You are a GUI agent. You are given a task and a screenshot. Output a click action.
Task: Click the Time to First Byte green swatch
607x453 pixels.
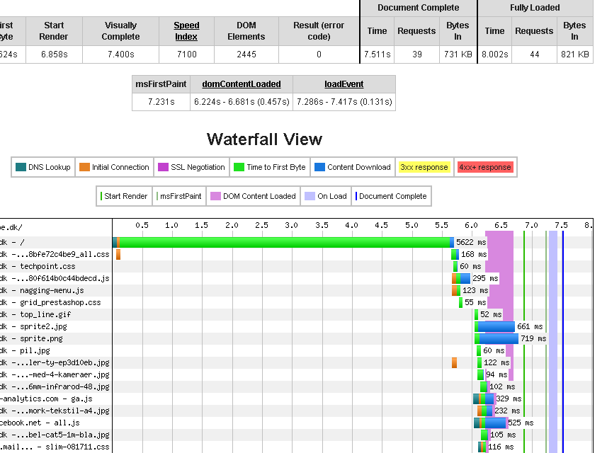(239, 167)
